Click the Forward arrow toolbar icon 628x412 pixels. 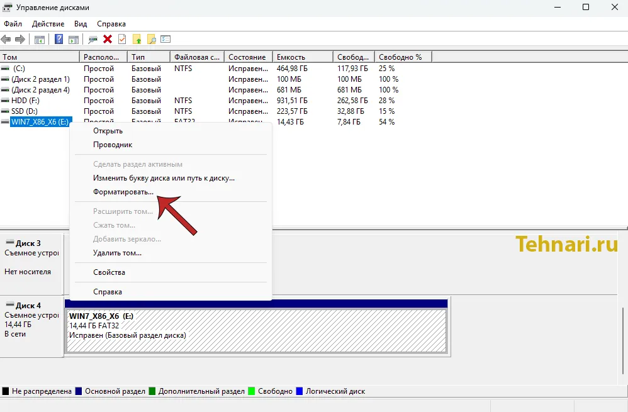point(20,39)
